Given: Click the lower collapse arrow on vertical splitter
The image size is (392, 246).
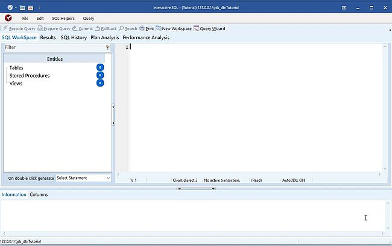Looking at the screenshot, I should click(x=113, y=123).
